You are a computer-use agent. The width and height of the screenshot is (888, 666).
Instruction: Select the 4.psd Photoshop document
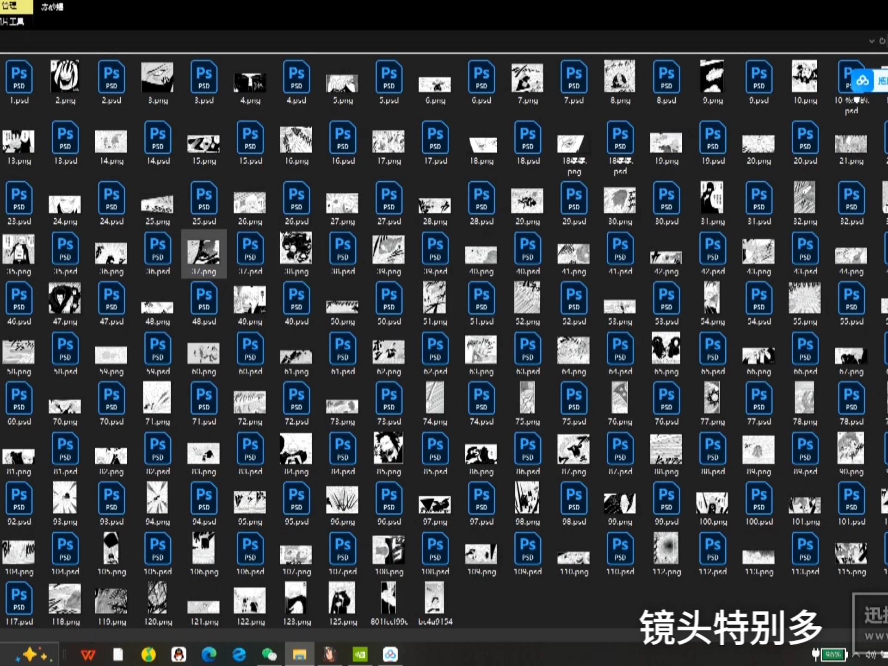[296, 77]
